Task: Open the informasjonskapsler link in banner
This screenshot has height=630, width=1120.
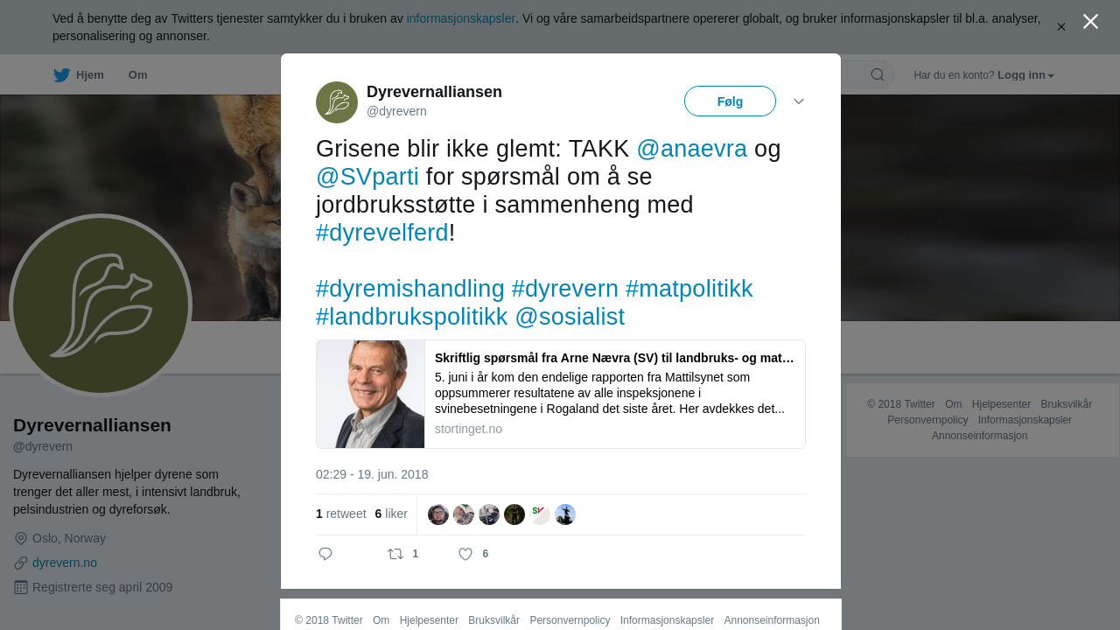Action: [x=461, y=18]
